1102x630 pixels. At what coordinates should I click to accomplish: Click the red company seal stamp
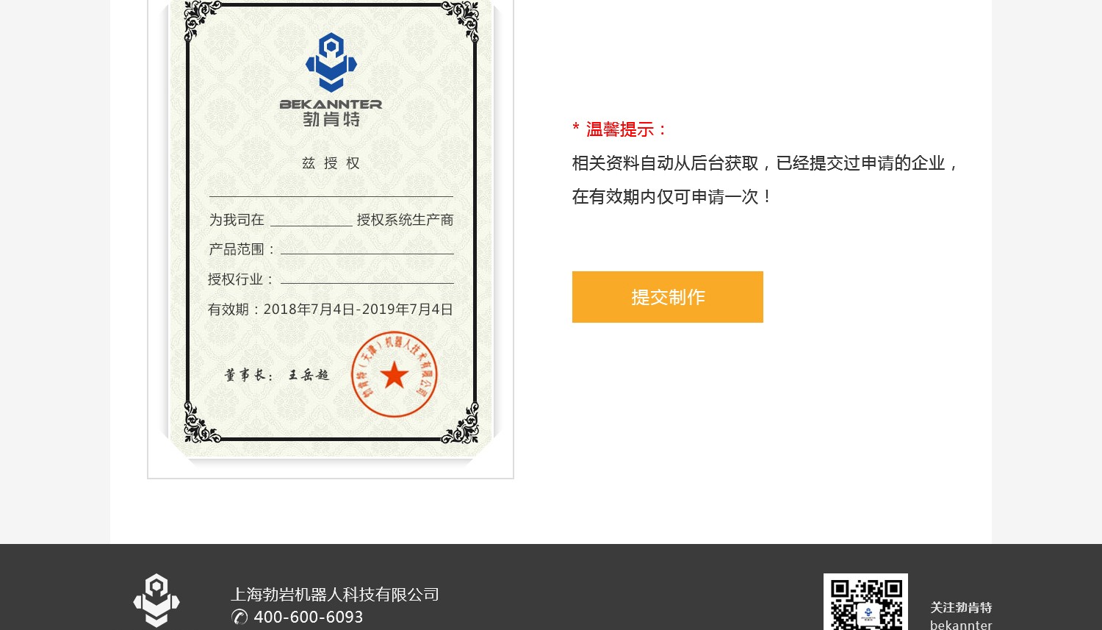(395, 374)
